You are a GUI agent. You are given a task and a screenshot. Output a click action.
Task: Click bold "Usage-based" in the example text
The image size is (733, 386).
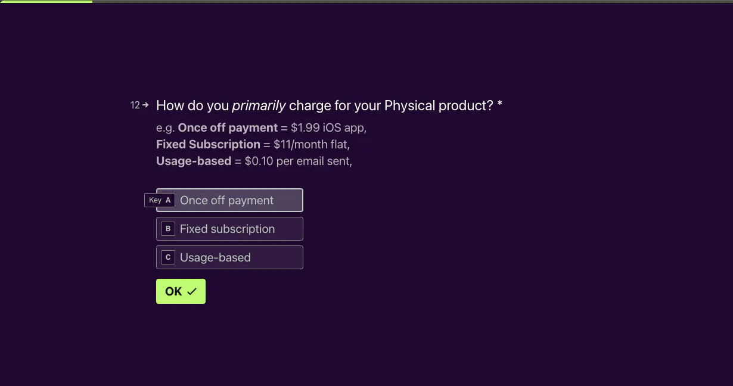click(x=194, y=161)
